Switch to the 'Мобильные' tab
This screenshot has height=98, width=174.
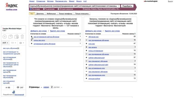tap(51, 14)
